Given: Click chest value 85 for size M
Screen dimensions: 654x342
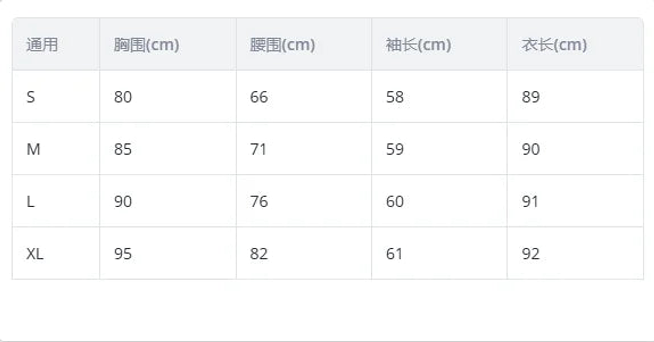Looking at the screenshot, I should (x=123, y=149).
